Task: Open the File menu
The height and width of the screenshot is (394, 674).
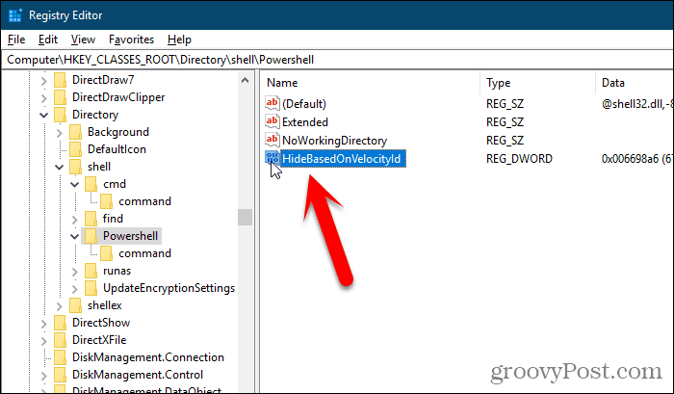Action: (x=16, y=39)
